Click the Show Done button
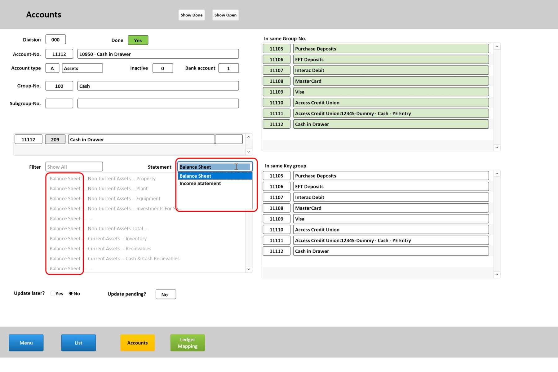 (x=192, y=15)
